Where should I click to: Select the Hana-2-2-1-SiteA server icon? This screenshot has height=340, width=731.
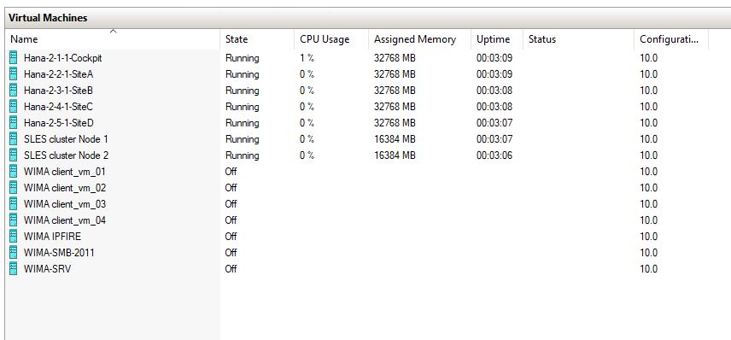[14, 74]
